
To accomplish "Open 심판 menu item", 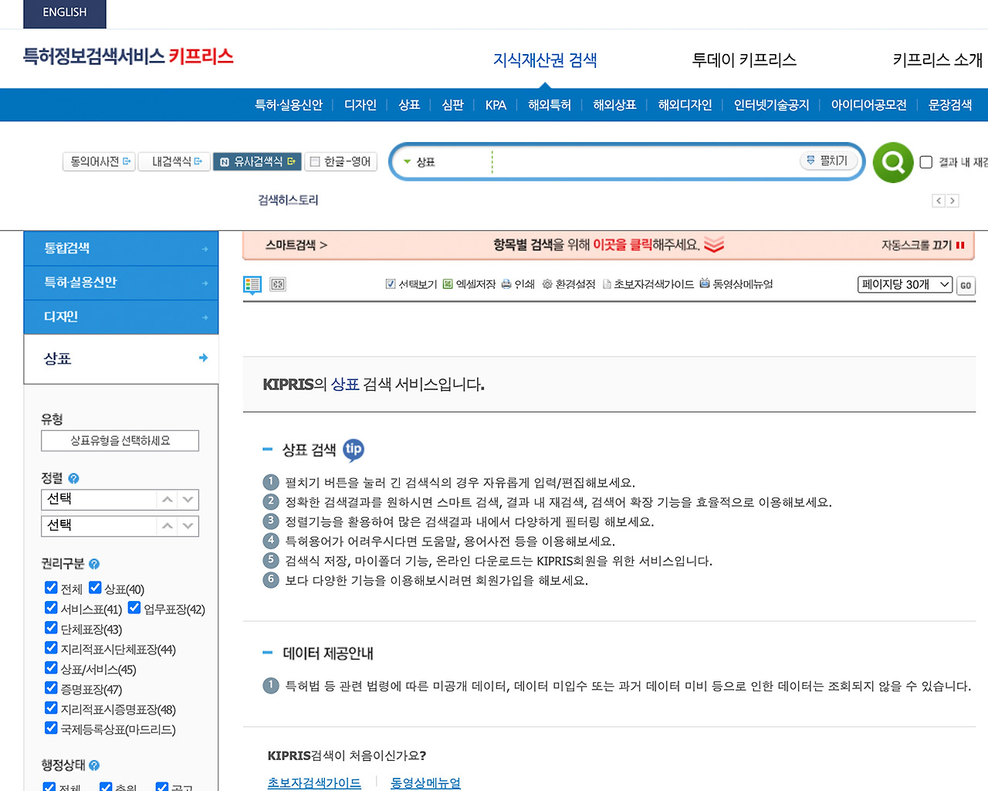I will [x=452, y=105].
